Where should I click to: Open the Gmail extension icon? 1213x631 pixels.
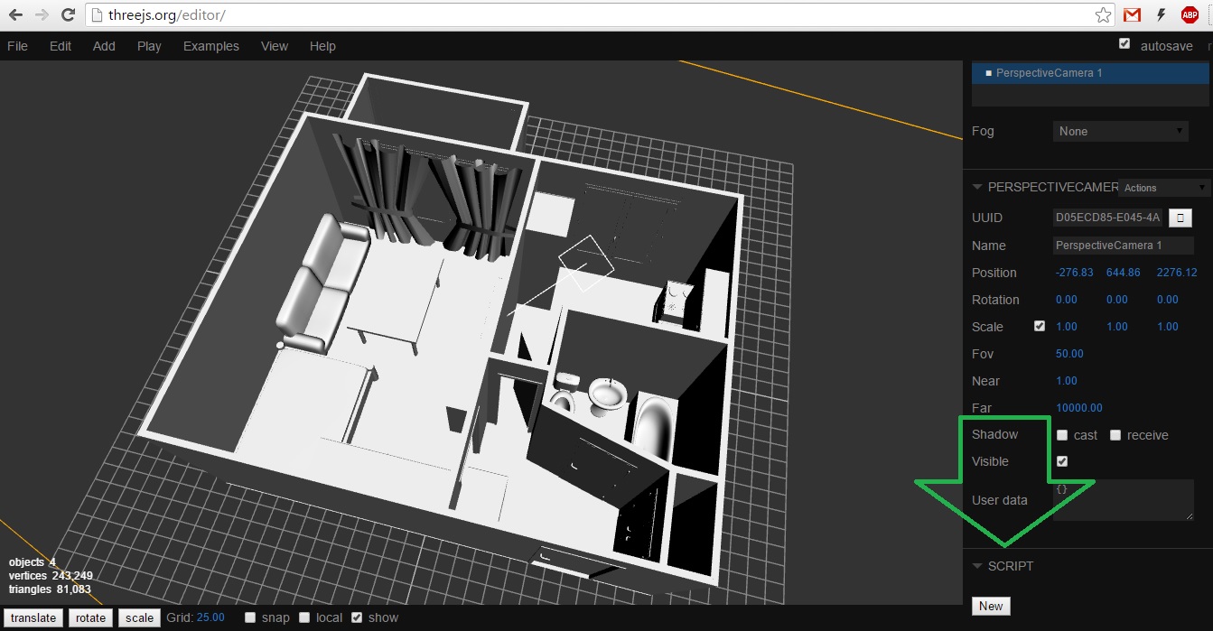click(1132, 14)
